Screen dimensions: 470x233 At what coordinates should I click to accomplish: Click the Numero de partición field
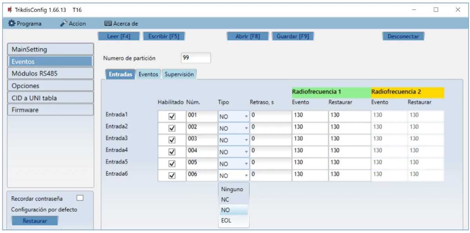196,58
